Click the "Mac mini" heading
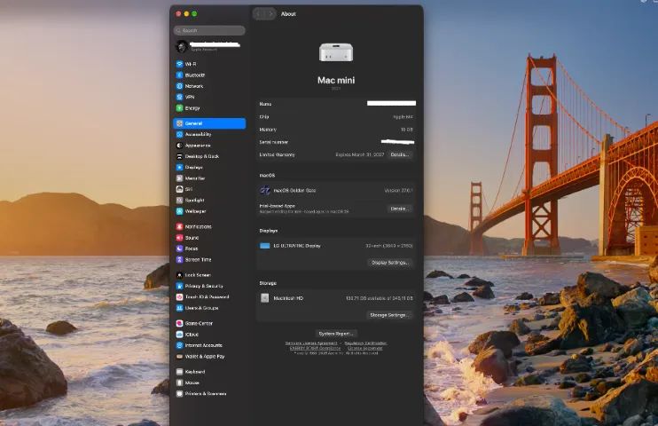 pos(336,80)
